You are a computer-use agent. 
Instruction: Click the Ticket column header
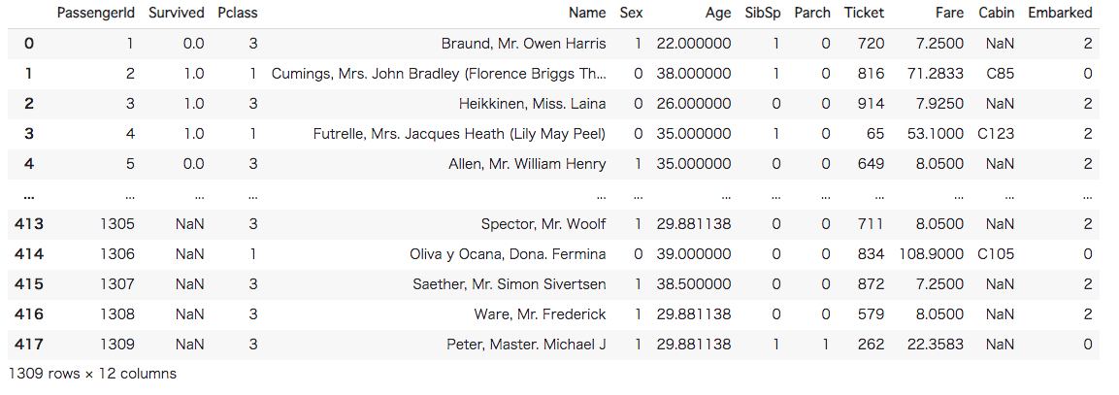point(864,13)
